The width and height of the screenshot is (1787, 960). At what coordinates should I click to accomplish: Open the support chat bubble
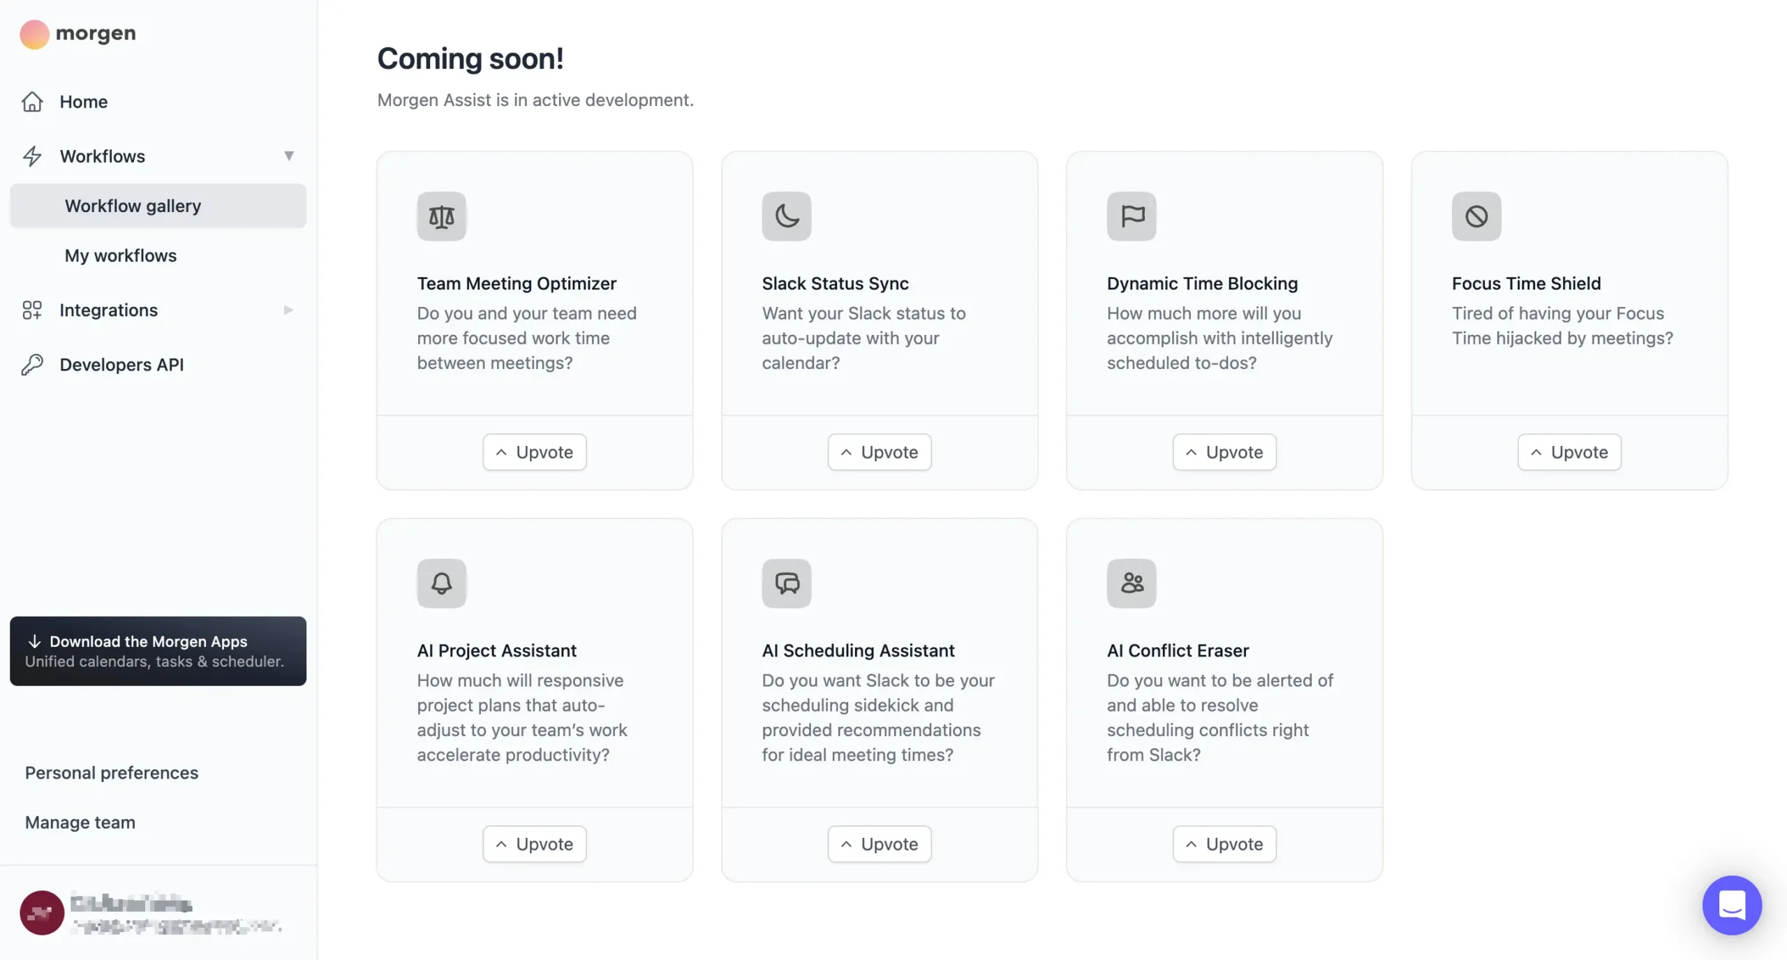tap(1731, 905)
